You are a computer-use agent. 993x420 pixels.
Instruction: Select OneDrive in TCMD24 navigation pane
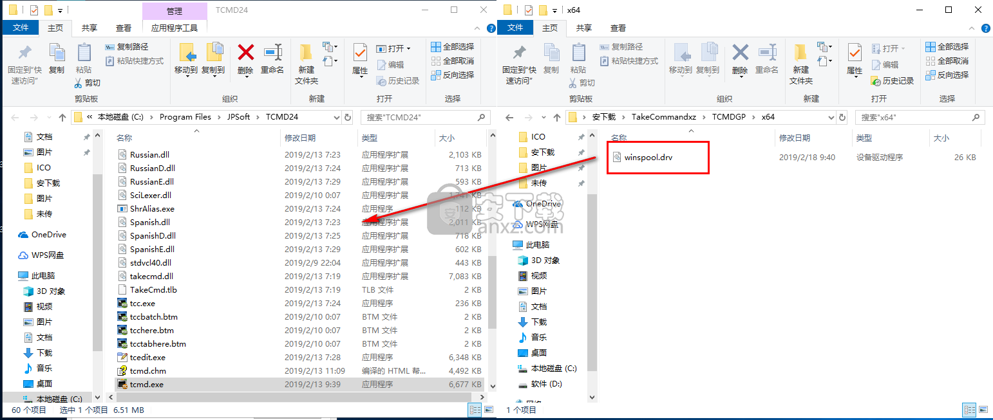click(x=43, y=235)
